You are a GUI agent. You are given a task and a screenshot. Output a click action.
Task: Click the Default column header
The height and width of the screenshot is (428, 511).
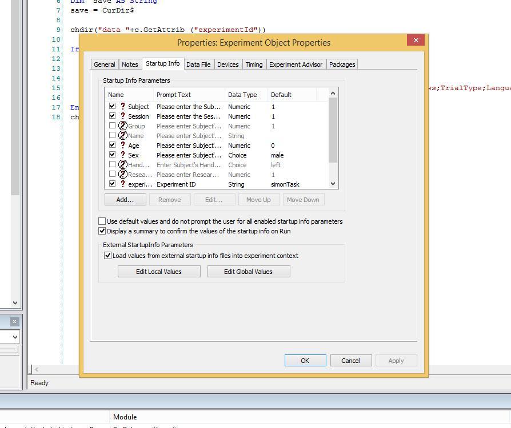[292, 95]
